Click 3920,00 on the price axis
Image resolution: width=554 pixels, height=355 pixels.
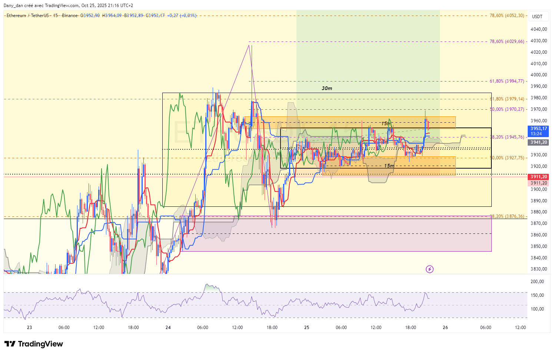539,166
